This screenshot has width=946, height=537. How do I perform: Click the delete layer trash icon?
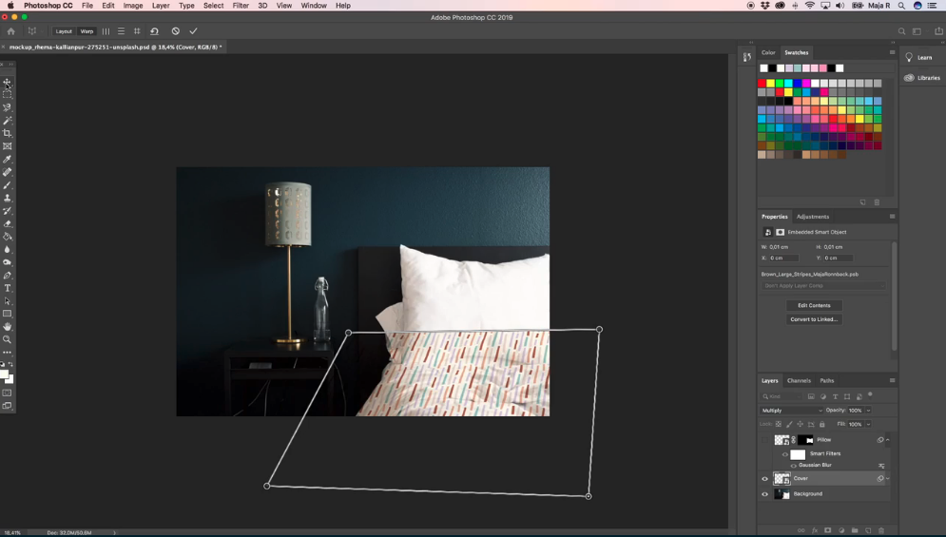click(x=881, y=530)
